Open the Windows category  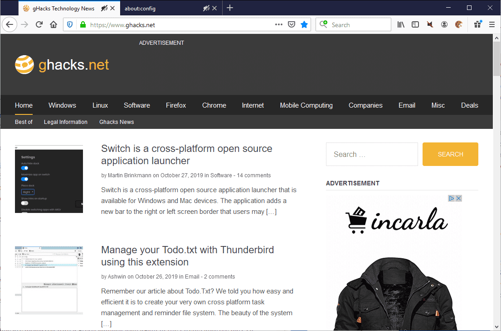point(62,105)
